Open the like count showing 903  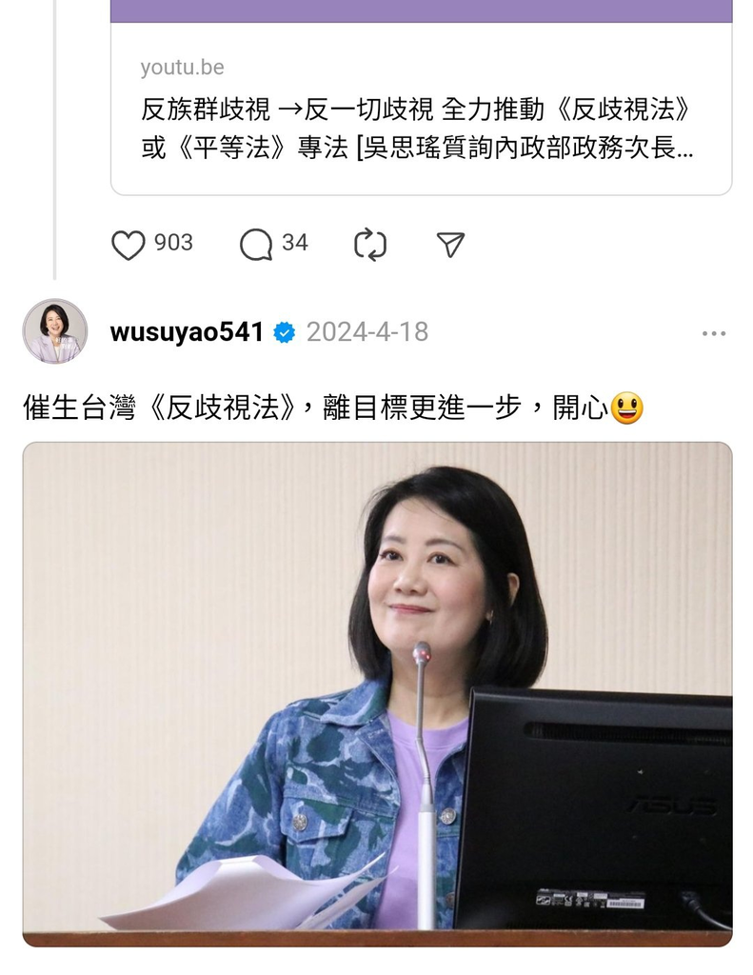pos(173,243)
